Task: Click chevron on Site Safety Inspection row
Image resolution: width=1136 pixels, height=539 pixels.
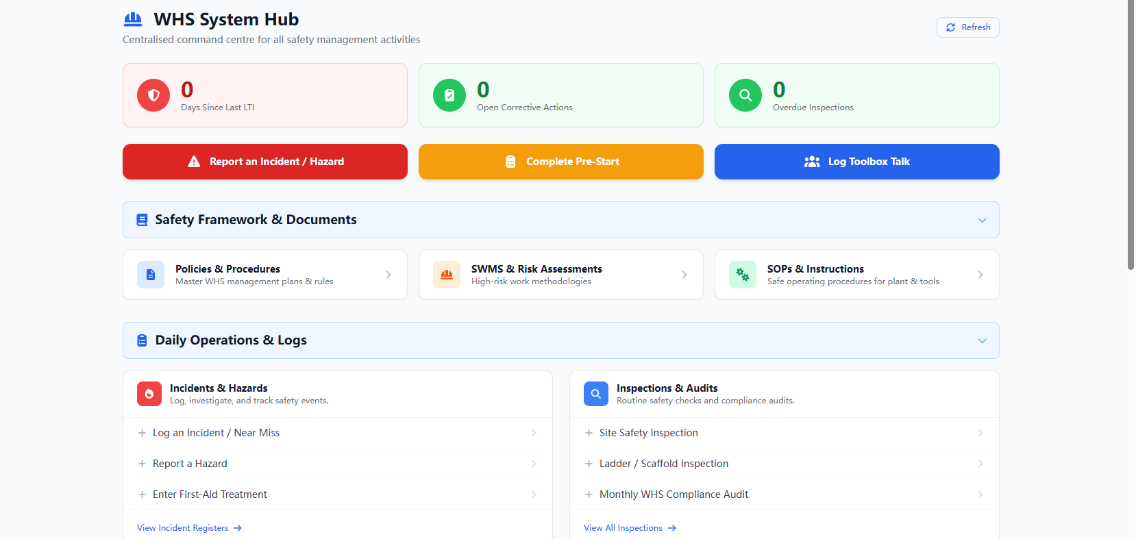Action: click(x=980, y=433)
